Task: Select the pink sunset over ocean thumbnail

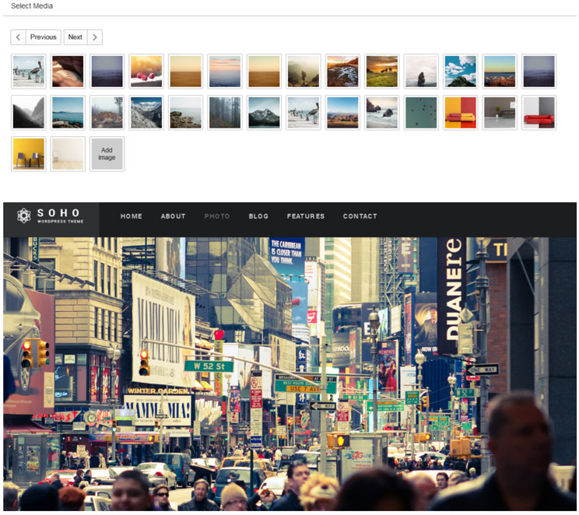Action: point(225,72)
